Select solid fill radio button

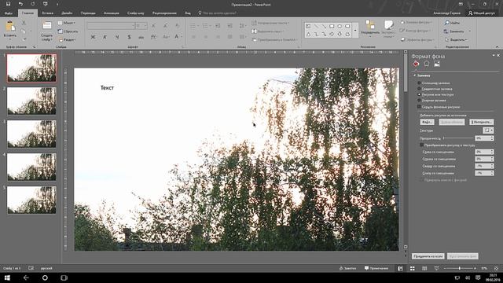click(x=419, y=83)
